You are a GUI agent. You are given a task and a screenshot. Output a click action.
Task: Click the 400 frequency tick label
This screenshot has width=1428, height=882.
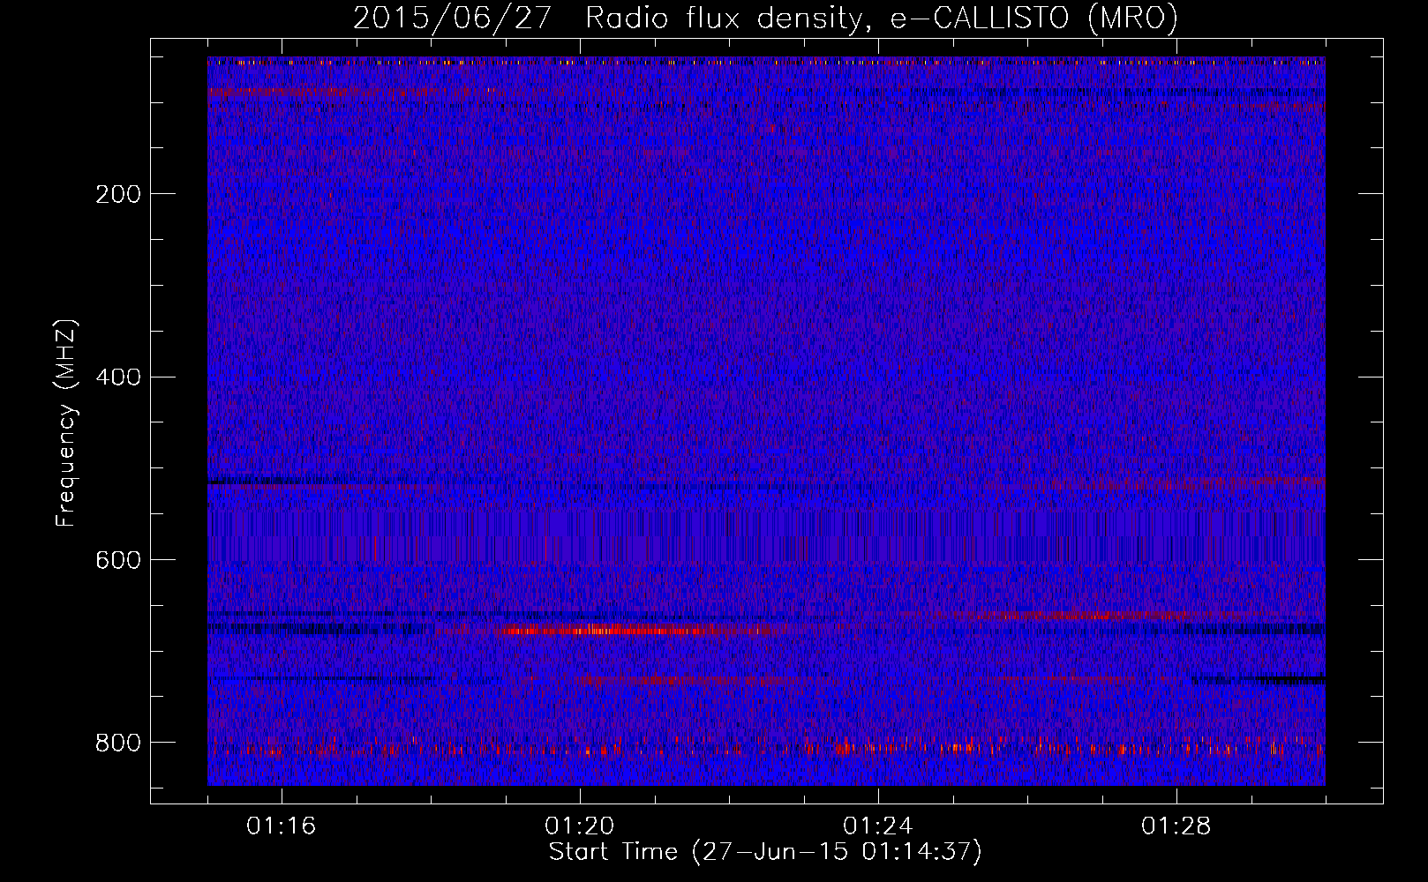[118, 377]
